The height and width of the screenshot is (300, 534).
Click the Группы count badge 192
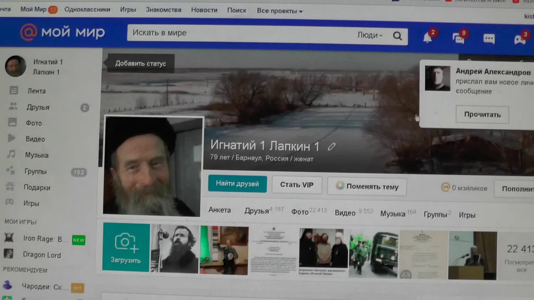[x=78, y=172]
